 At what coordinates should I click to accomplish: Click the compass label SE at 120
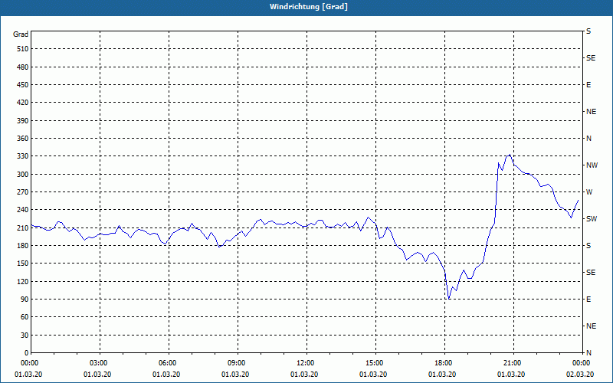tap(591, 273)
